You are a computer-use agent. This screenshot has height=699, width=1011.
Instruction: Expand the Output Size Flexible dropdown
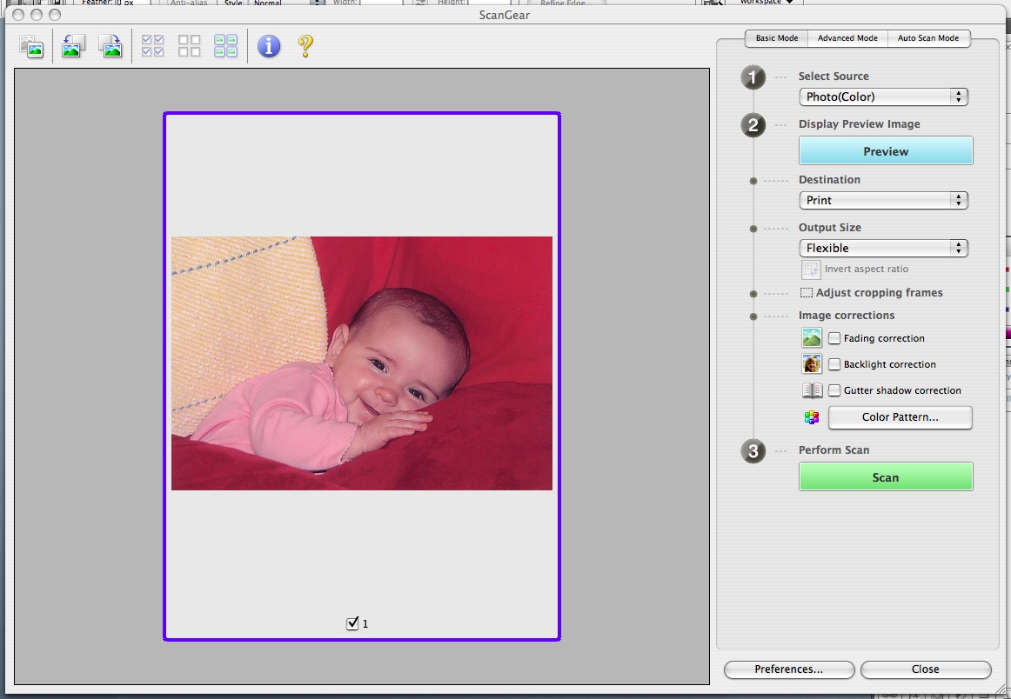point(883,248)
